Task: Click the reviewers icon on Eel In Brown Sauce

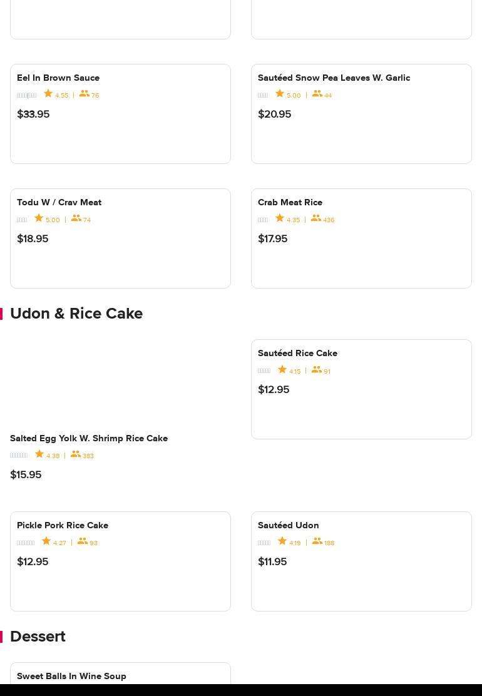Action: [x=84, y=94]
